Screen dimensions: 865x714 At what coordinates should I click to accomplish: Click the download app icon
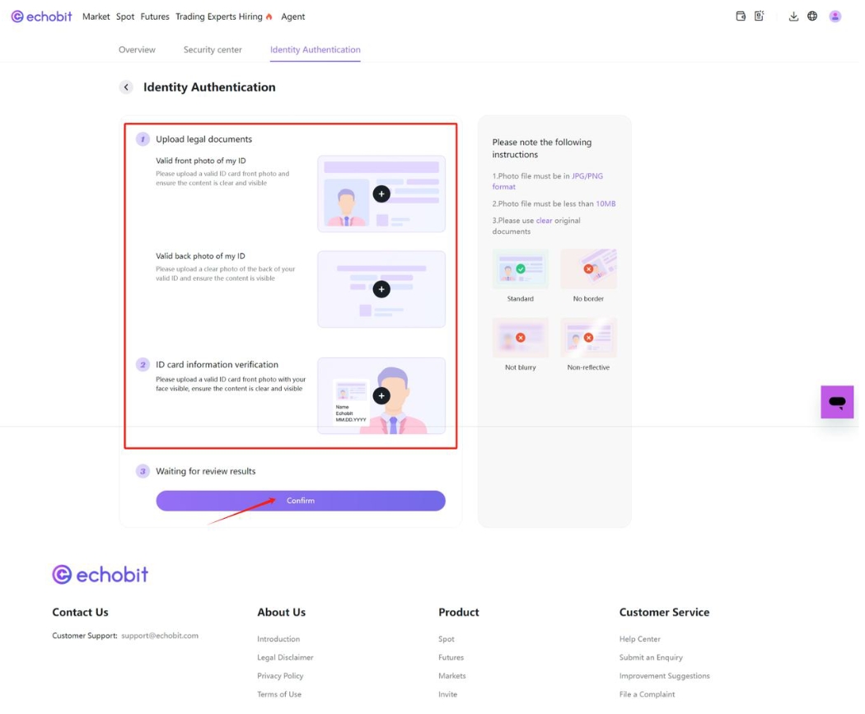[793, 16]
